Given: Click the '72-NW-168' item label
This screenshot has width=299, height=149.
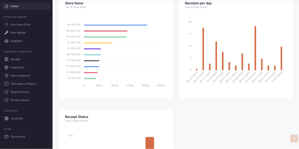Looking at the screenshot, I should (x=74, y=43).
